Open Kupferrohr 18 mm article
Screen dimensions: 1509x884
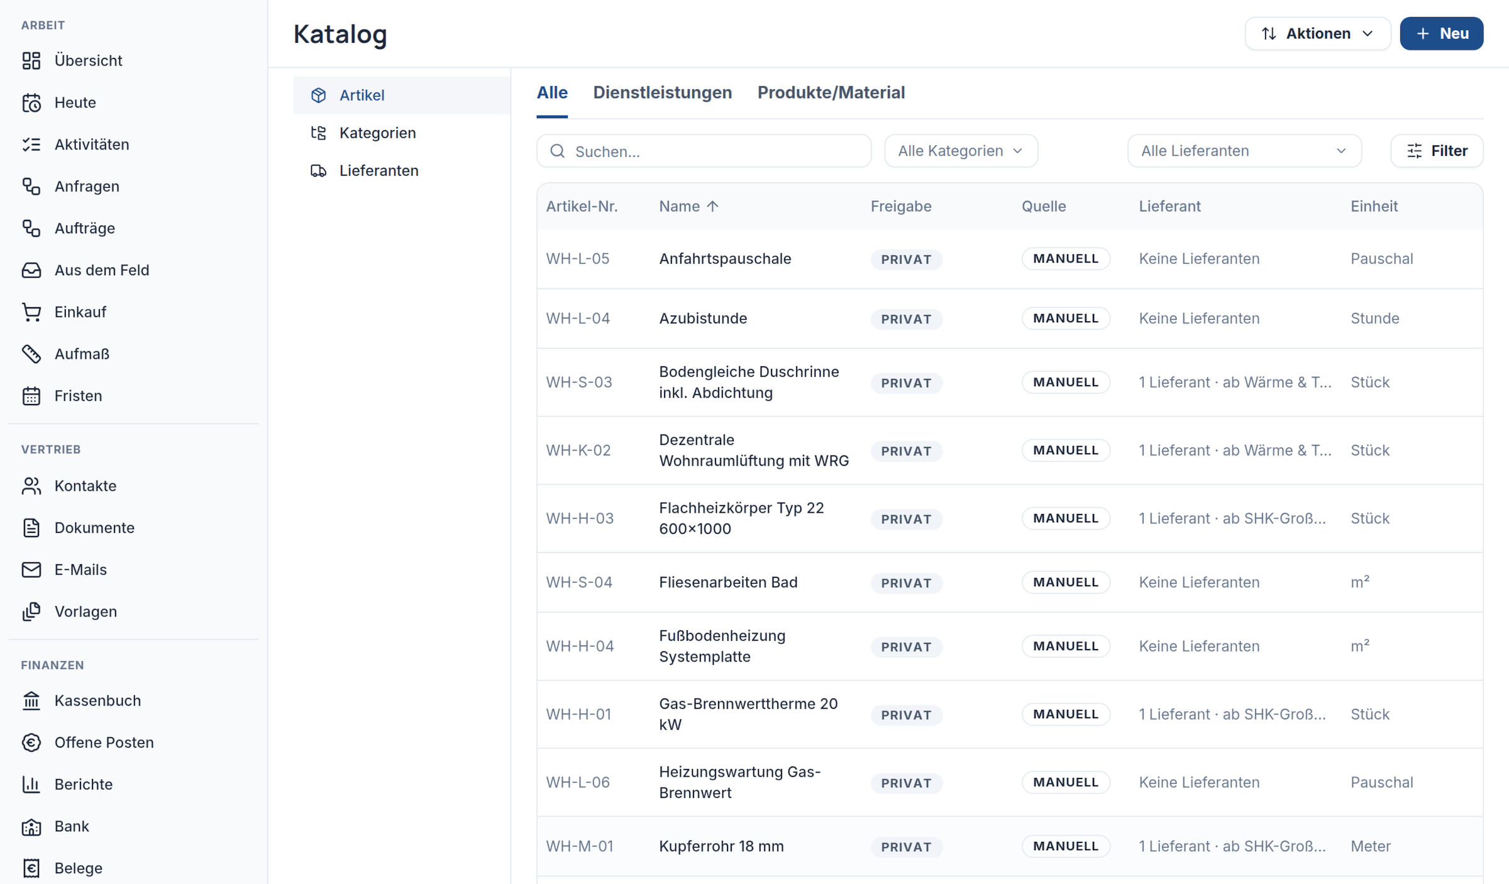click(721, 846)
